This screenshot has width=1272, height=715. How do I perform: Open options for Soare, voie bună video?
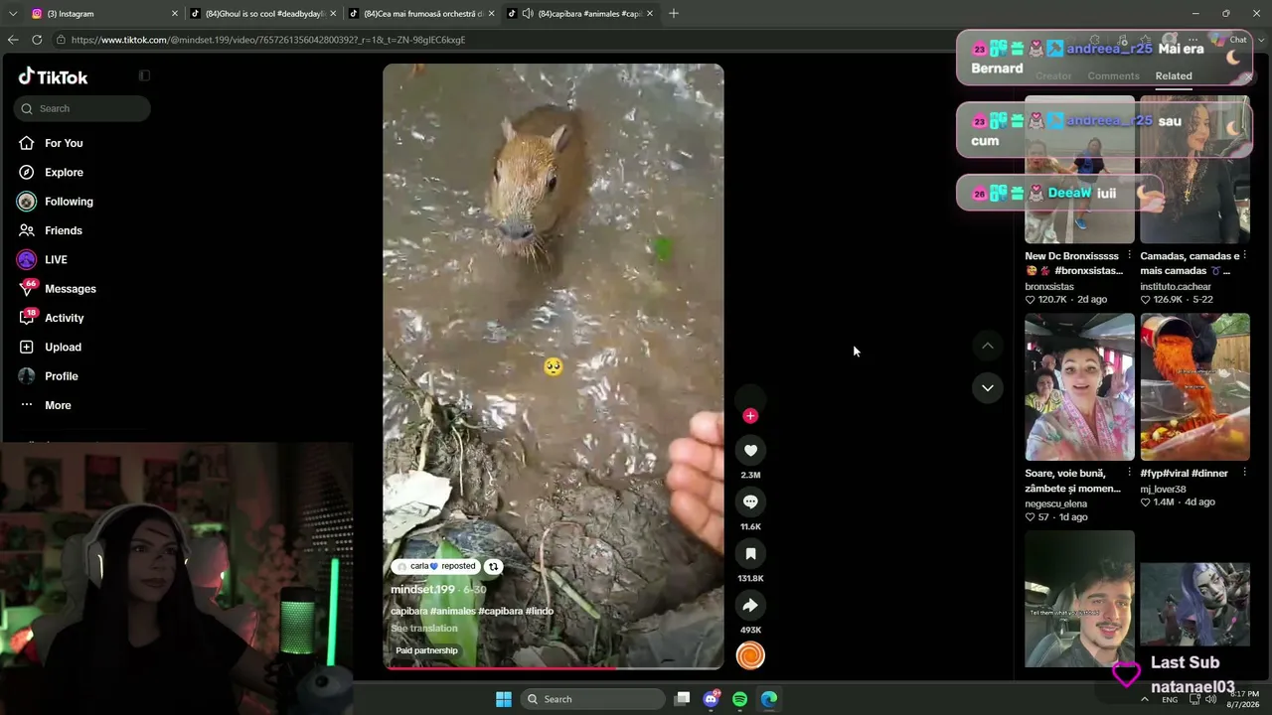pos(1129,474)
